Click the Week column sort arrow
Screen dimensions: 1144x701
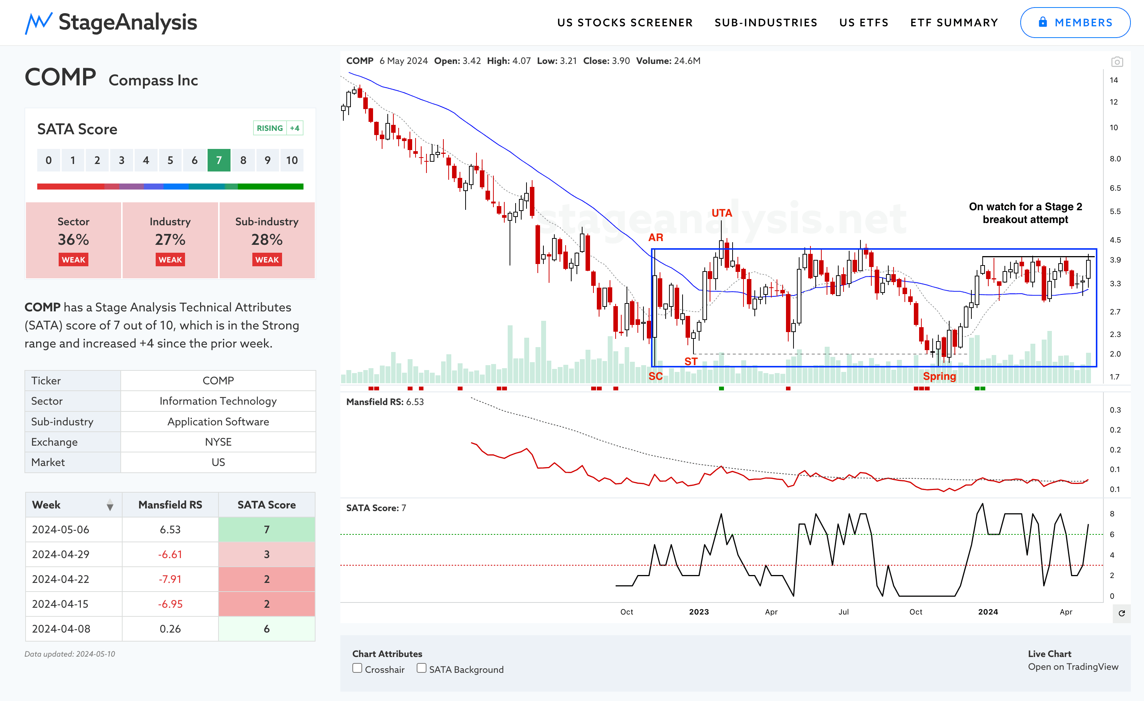pos(110,505)
